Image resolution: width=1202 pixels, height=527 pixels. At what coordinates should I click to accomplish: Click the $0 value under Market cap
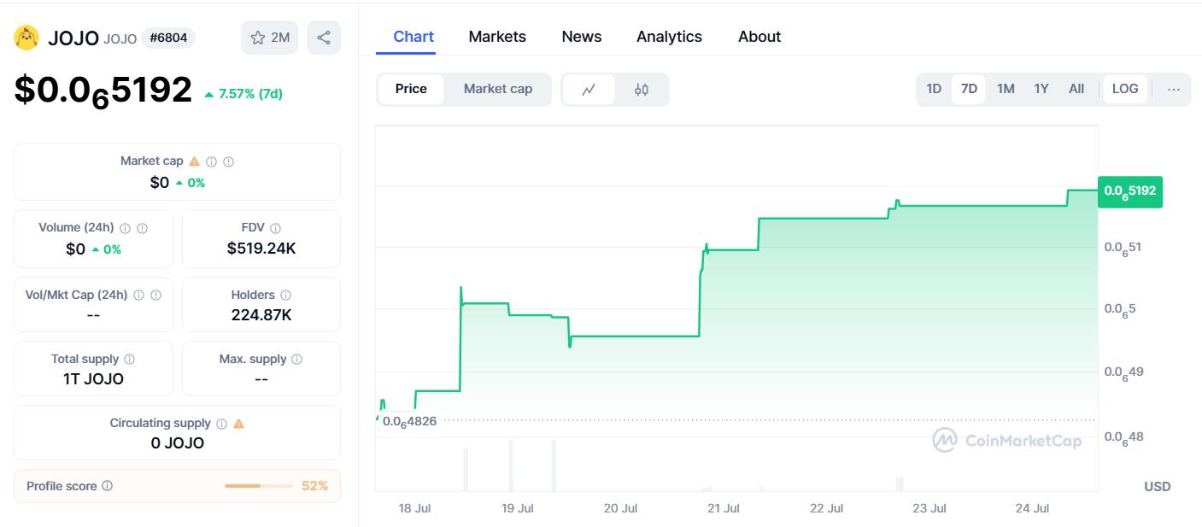(x=160, y=183)
